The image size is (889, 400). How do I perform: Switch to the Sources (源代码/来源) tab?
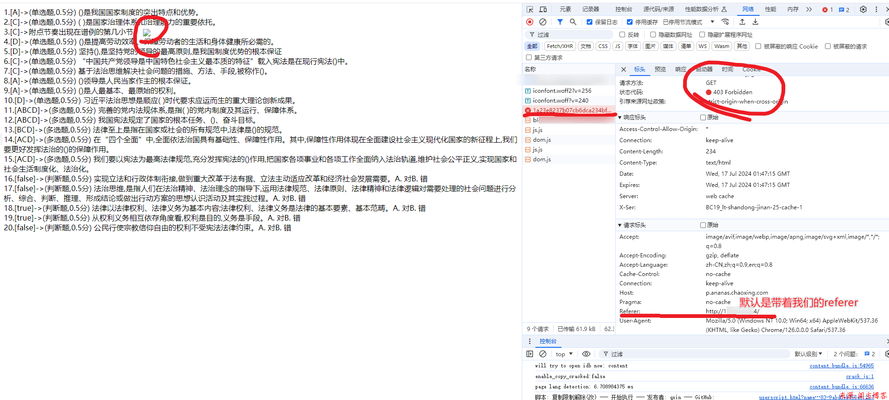click(x=659, y=9)
